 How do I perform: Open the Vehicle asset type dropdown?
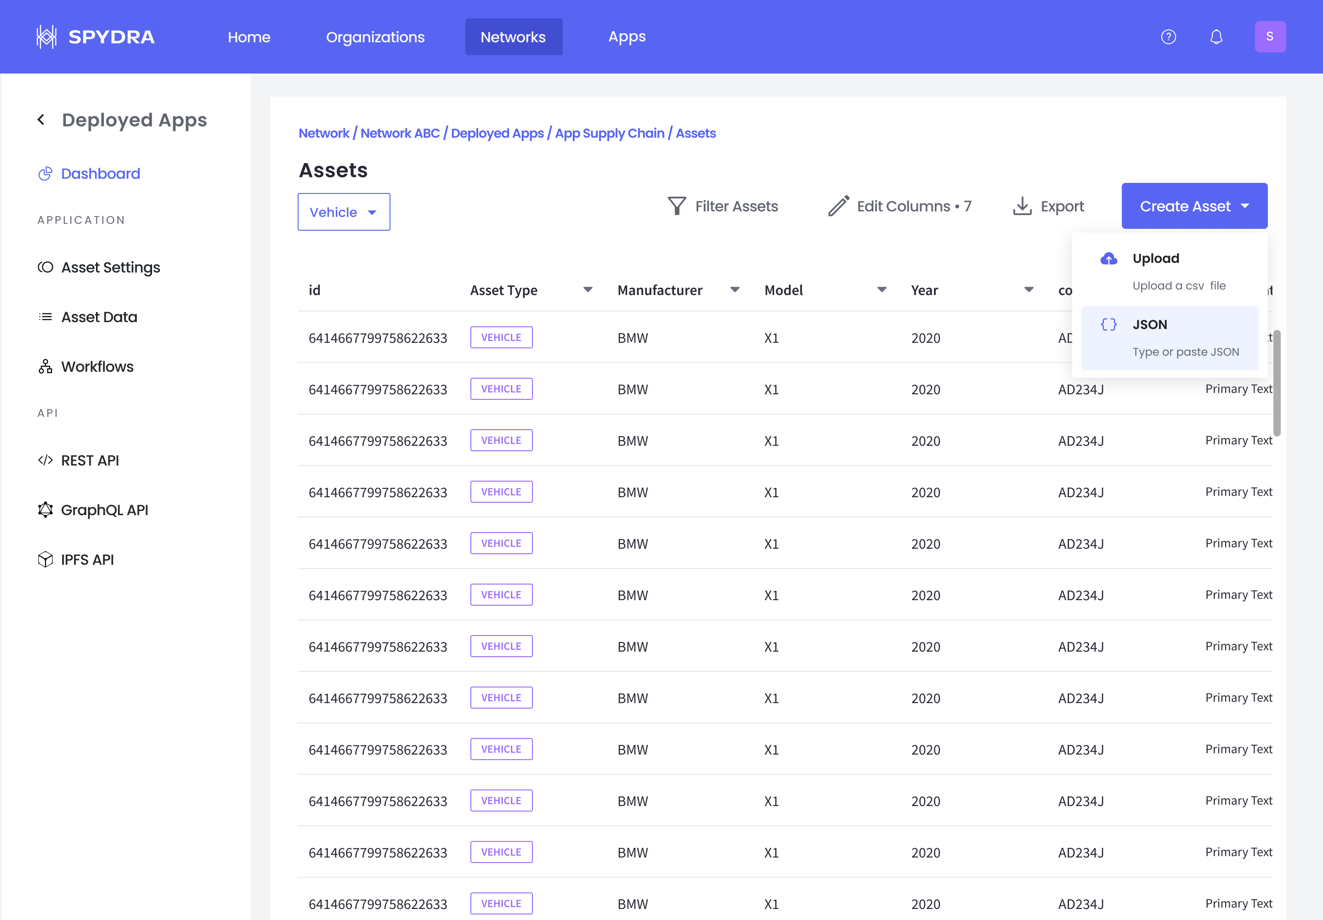pyautogui.click(x=344, y=211)
